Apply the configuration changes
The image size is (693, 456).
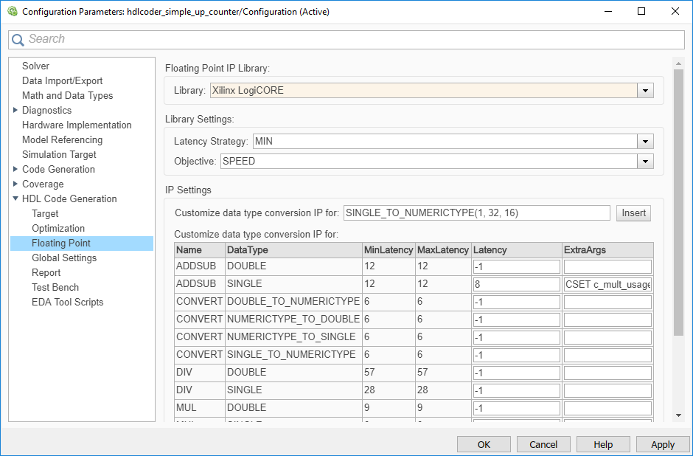[x=663, y=444]
